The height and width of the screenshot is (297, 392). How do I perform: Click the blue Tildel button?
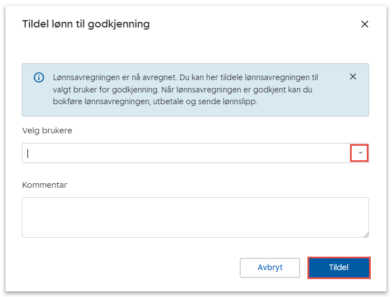(x=339, y=267)
